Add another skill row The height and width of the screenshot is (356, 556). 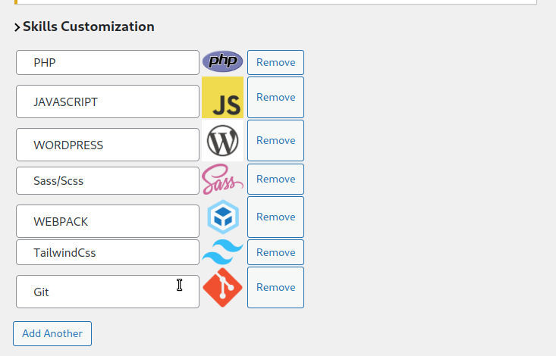click(52, 334)
